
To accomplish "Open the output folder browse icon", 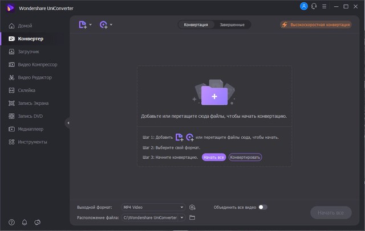I will (x=192, y=217).
